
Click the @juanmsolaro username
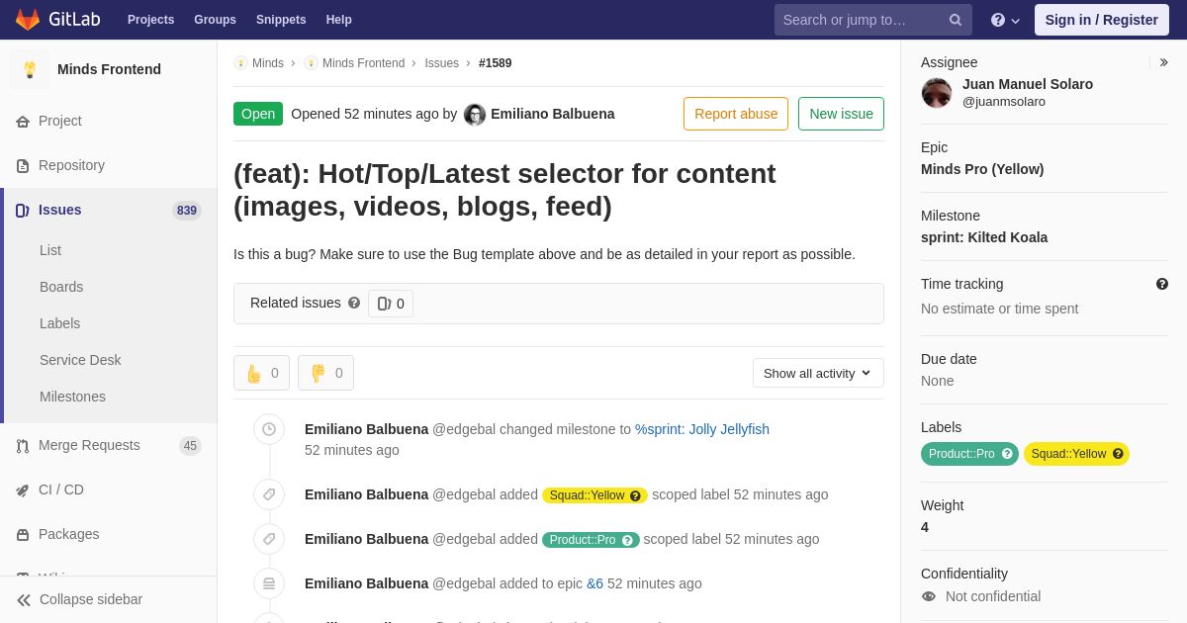click(x=1004, y=101)
